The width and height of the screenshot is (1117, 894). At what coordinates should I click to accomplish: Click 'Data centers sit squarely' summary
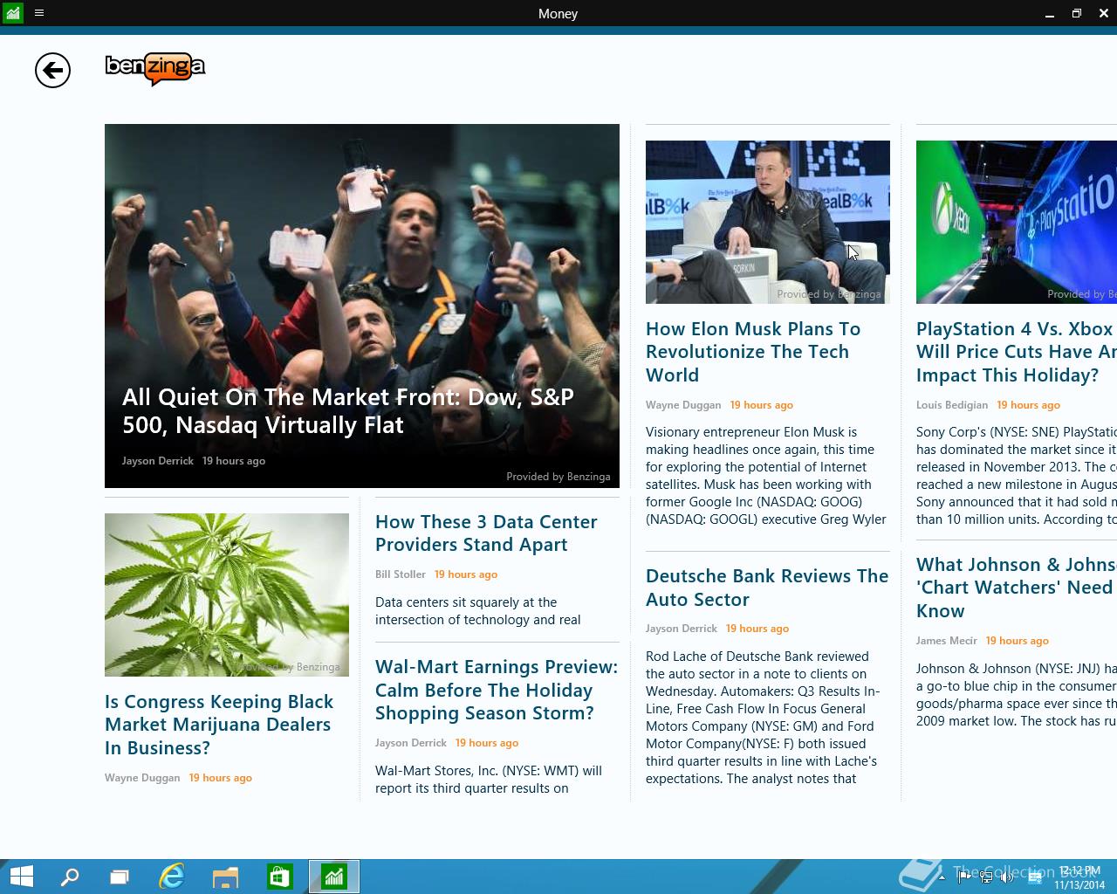point(478,611)
